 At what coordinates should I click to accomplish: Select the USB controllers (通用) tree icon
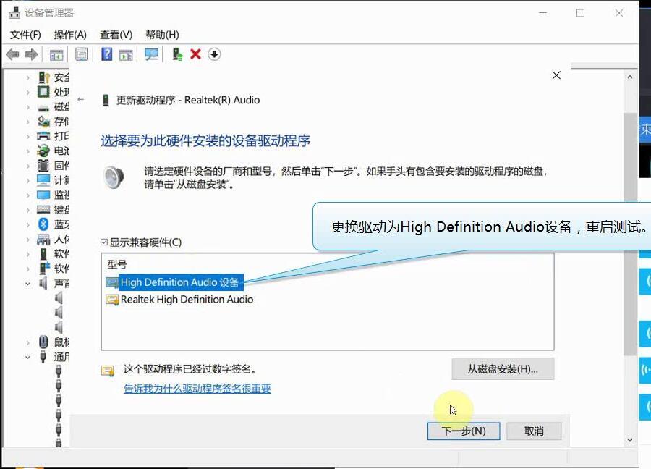click(x=43, y=356)
